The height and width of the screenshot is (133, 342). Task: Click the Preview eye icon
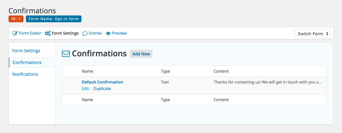108,34
